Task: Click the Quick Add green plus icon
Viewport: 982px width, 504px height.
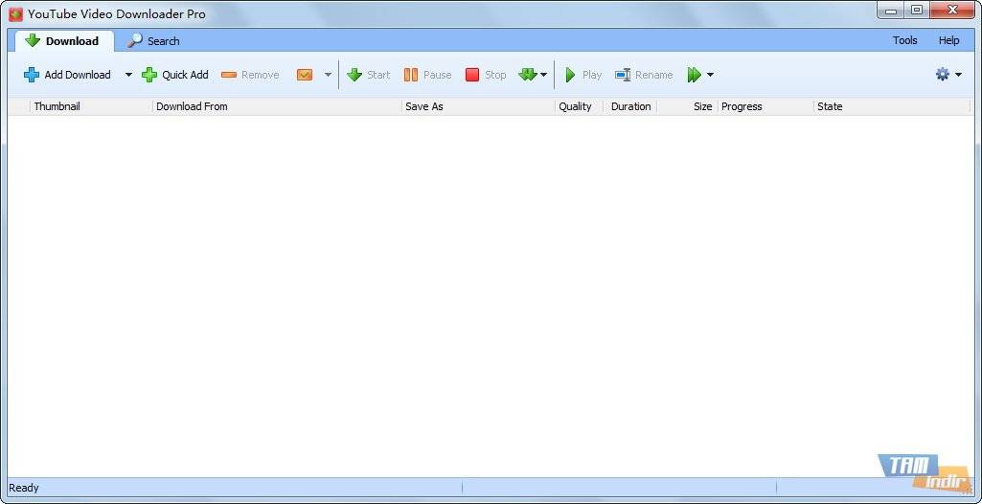Action: tap(149, 75)
